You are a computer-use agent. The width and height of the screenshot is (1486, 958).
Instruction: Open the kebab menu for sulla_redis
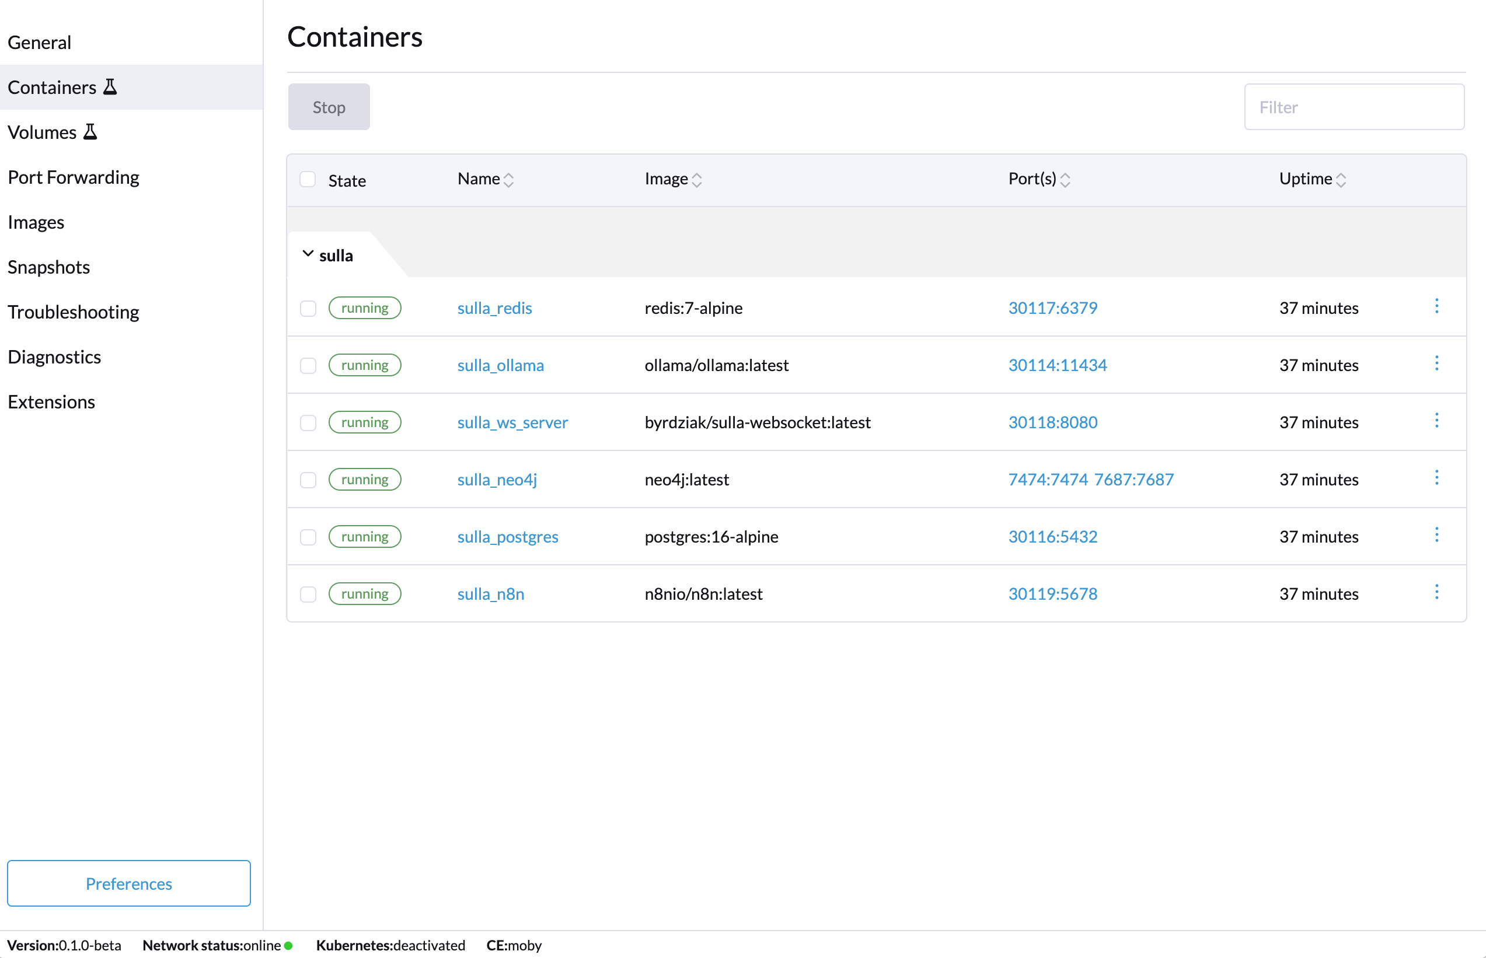click(x=1436, y=306)
